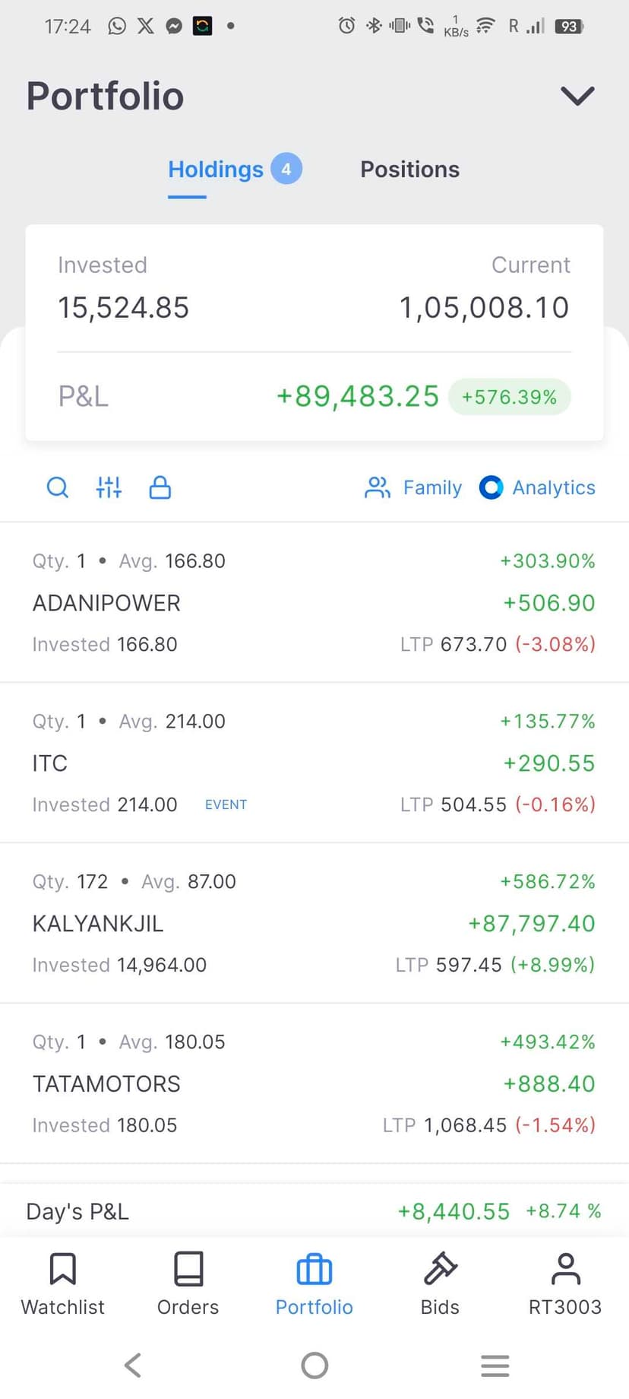The width and height of the screenshot is (629, 1399).
Task: Go to Watchlist in bottom navigation
Action: pyautogui.click(x=63, y=1284)
